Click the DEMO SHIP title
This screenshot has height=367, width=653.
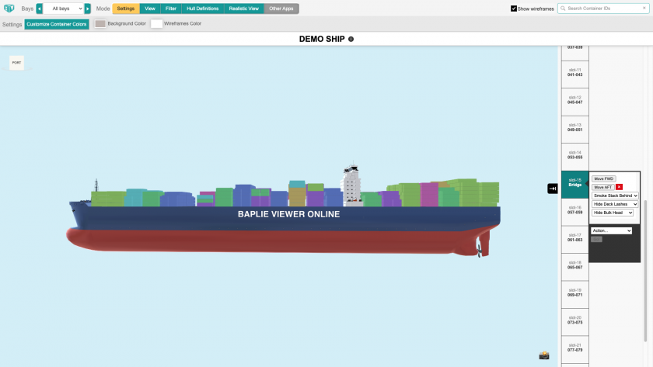coord(322,39)
